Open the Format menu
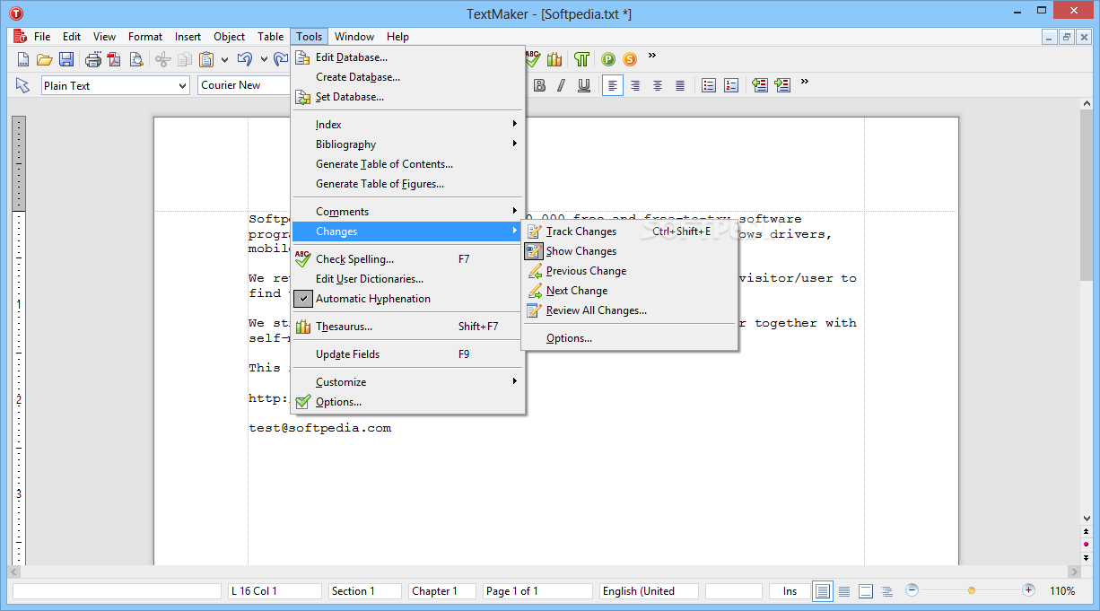The width and height of the screenshot is (1100, 611). 145,37
